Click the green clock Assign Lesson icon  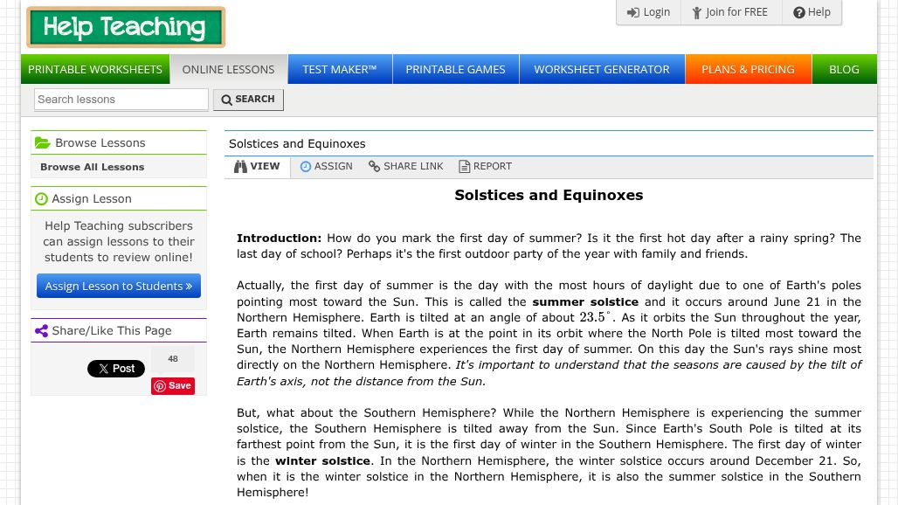tap(41, 198)
